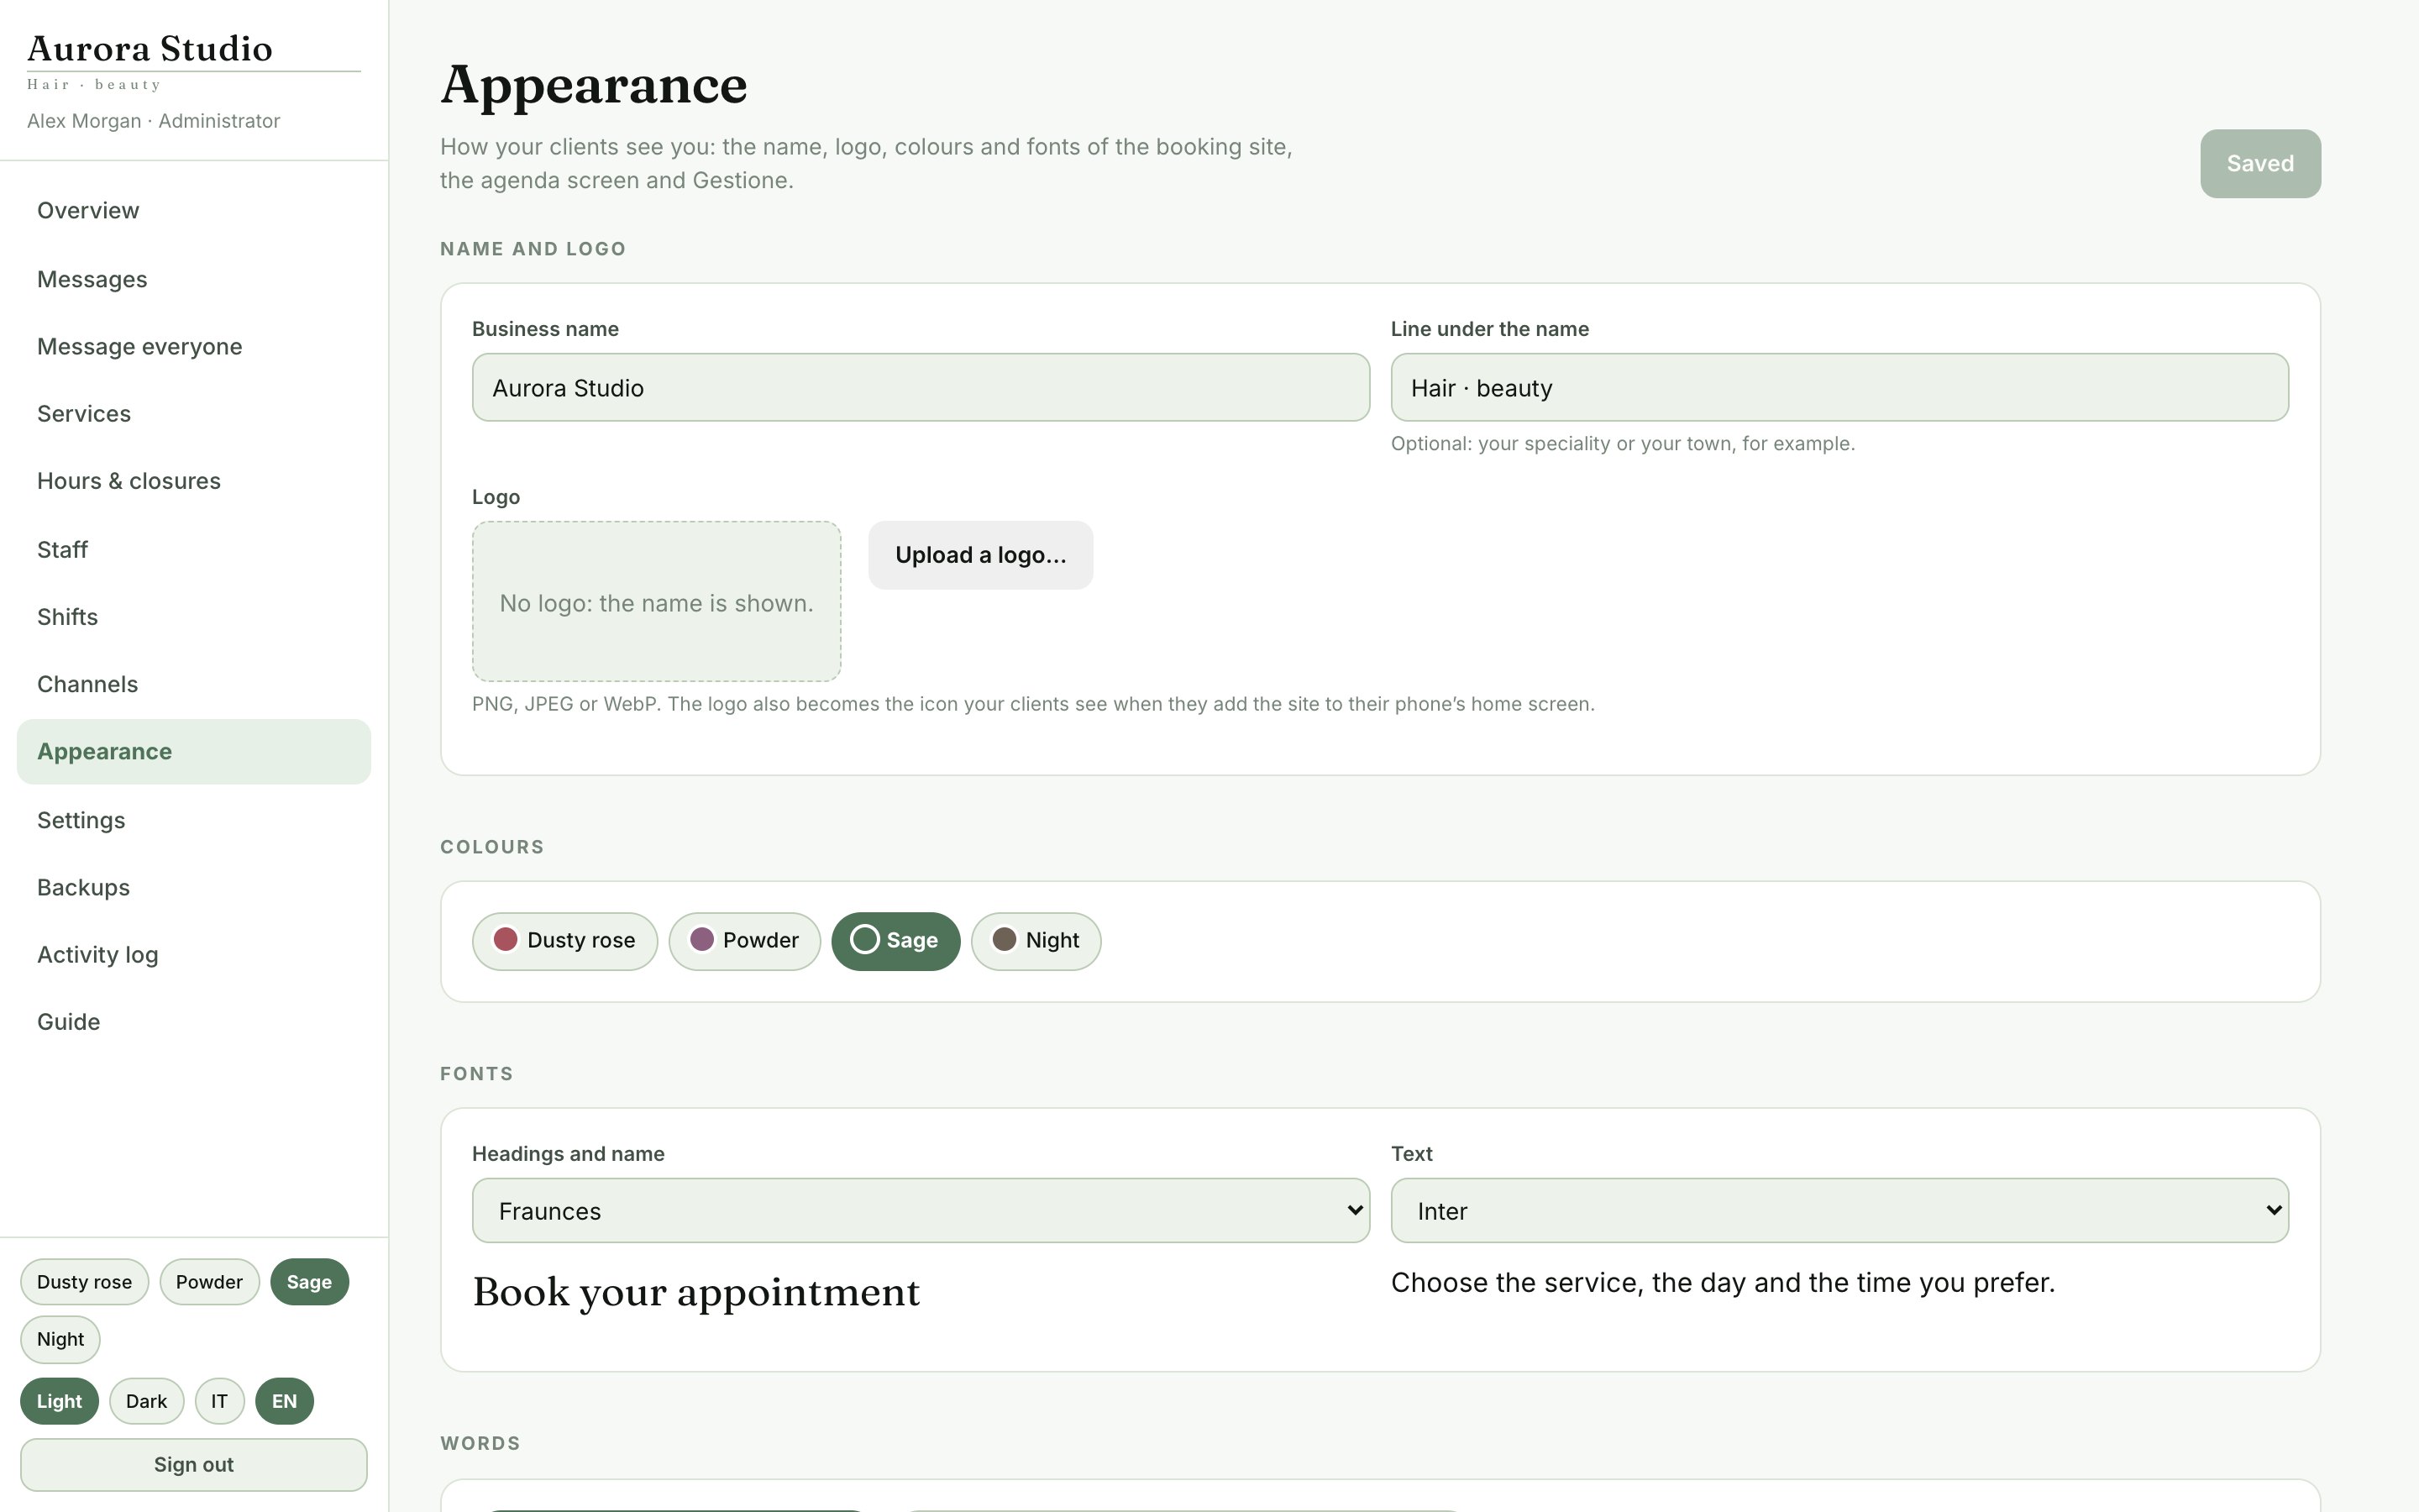Click the Business name input field
The height and width of the screenshot is (1512, 2419).
[x=921, y=387]
